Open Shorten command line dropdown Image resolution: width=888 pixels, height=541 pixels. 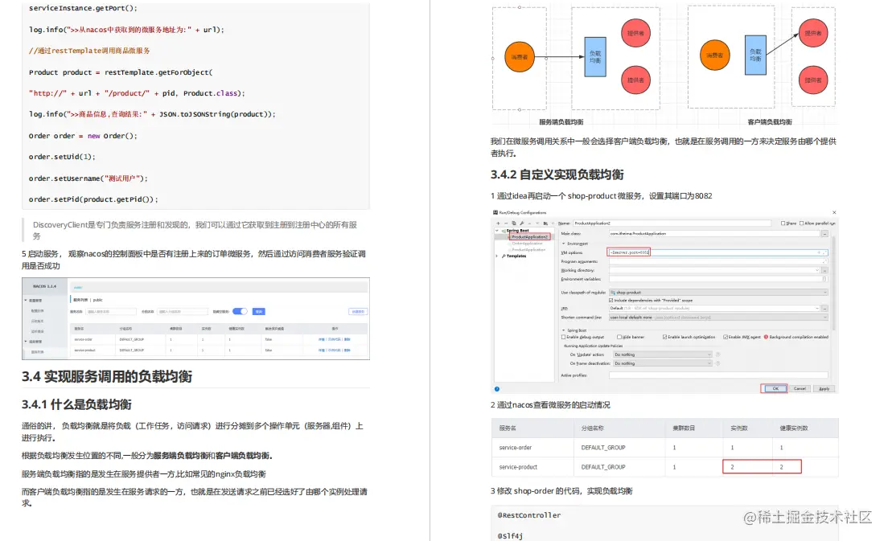pos(718,317)
